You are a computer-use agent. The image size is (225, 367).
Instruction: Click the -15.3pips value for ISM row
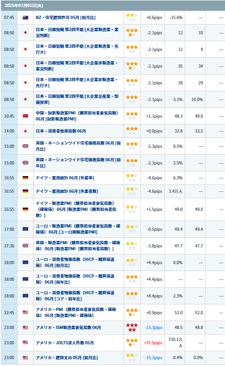(x=154, y=328)
